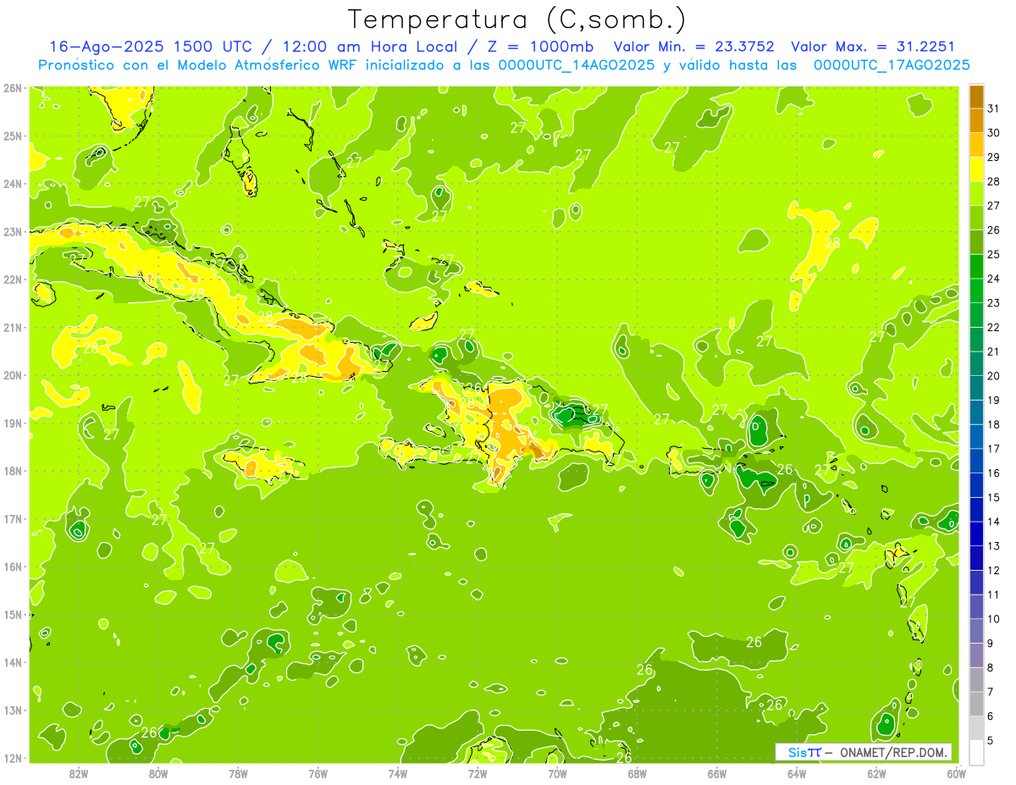Pick the purple color bar segment between 9 and 10
1016x785 pixels.
pos(976,631)
